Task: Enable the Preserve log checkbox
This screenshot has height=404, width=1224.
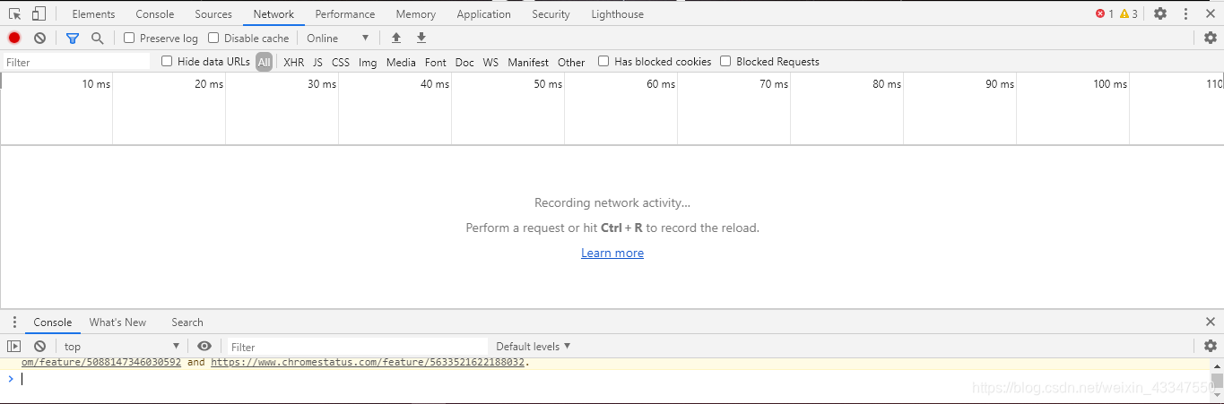Action: point(129,38)
